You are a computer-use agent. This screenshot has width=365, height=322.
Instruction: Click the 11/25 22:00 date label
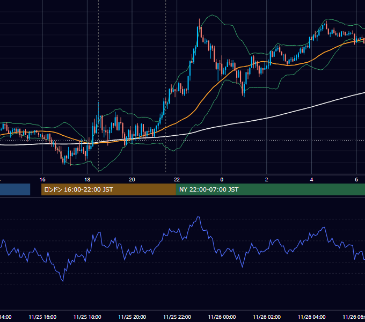177,317
